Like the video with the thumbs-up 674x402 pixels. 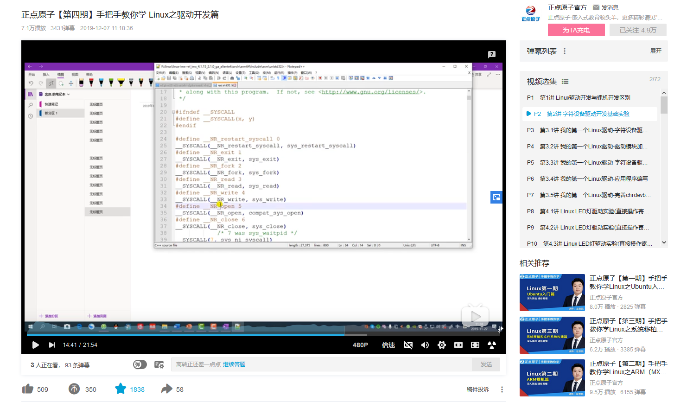tap(28, 389)
